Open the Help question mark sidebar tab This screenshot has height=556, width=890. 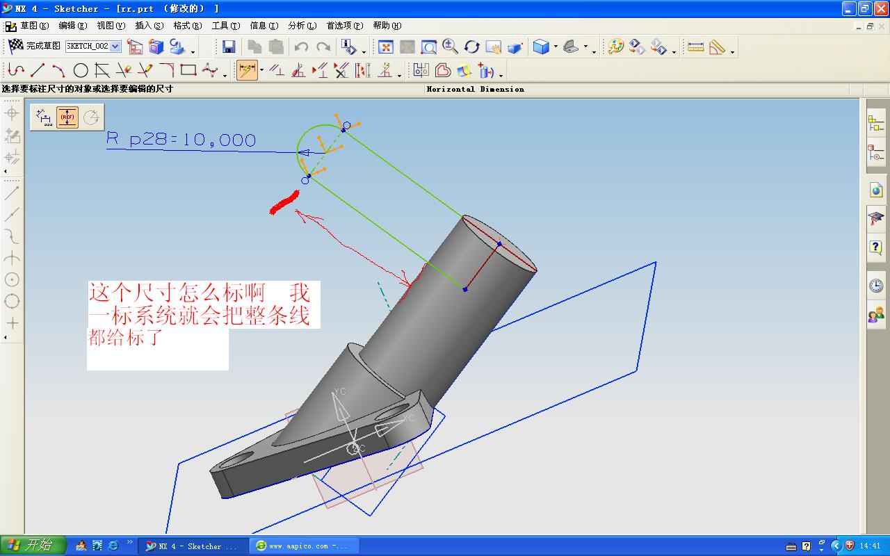coord(876,247)
